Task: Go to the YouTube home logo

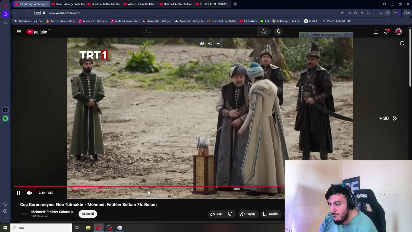Action: point(37,32)
